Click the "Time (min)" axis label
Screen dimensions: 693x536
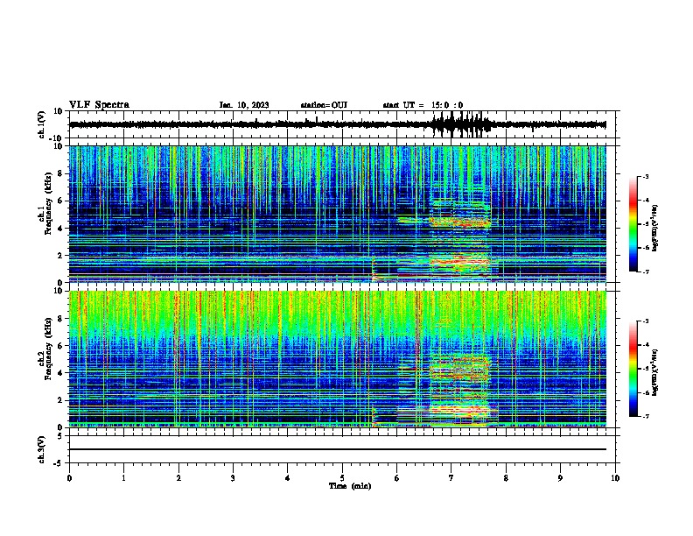click(350, 486)
